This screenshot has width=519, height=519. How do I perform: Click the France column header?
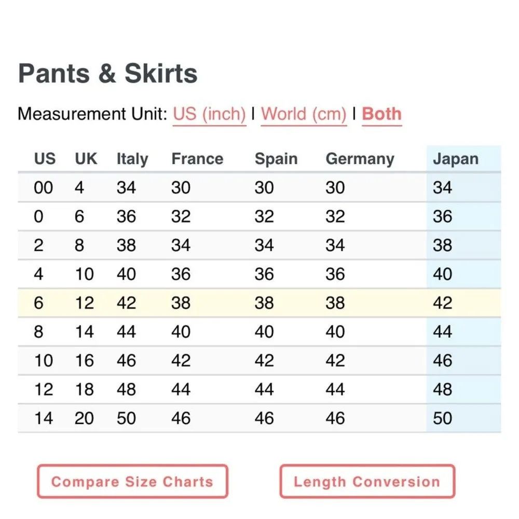[x=197, y=159]
